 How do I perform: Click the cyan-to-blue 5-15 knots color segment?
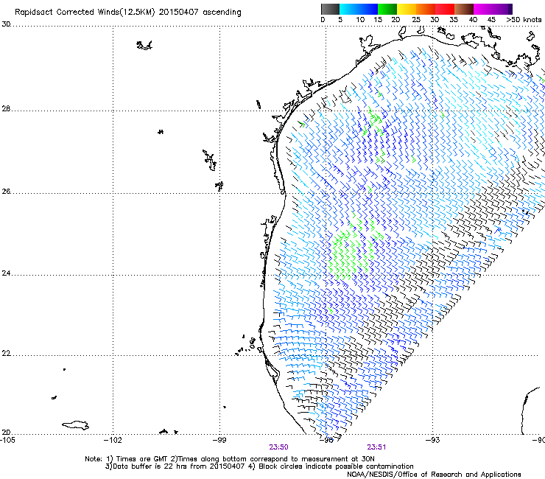click(x=359, y=9)
